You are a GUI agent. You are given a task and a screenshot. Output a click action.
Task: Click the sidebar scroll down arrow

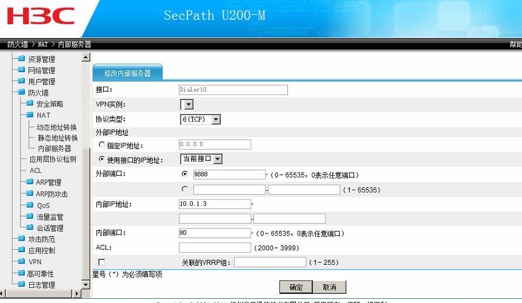click(x=85, y=285)
